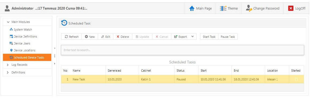Click the red LogOff X icon
This screenshot has height=99, width=310.
tap(291, 9)
